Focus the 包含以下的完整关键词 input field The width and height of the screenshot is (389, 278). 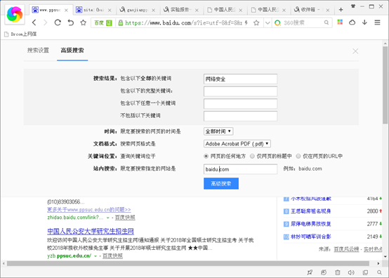coord(240,91)
